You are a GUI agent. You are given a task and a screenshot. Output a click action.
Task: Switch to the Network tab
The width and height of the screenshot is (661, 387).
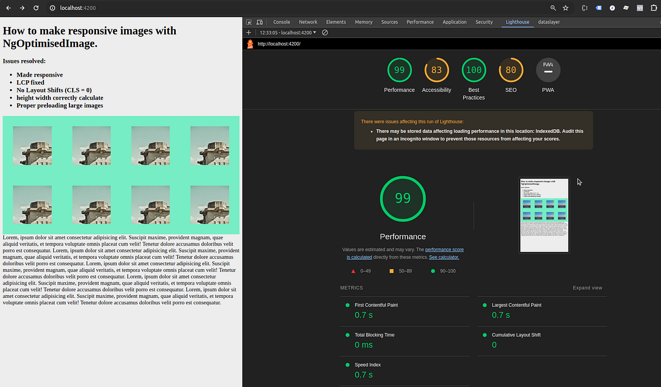(x=308, y=22)
